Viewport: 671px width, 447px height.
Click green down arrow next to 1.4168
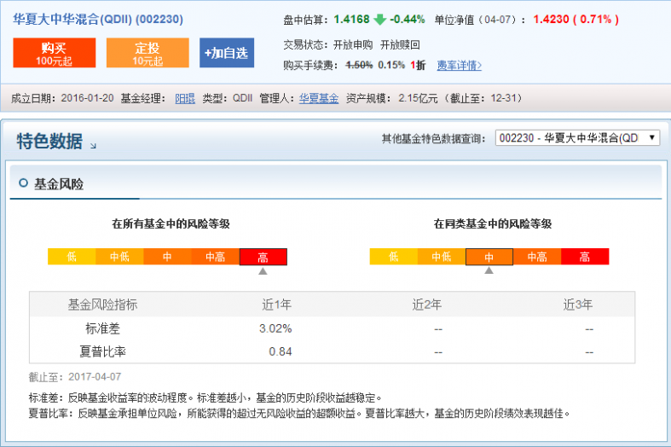tap(379, 20)
